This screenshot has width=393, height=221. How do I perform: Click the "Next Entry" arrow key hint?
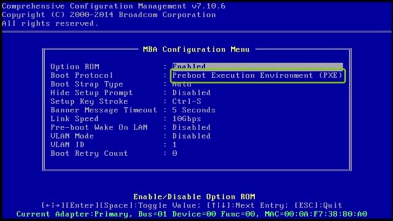coord(247,205)
